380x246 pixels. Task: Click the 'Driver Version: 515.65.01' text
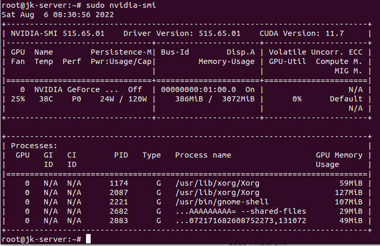tap(182, 33)
